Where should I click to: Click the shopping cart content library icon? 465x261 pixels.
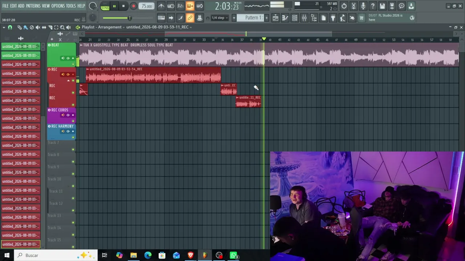click(x=361, y=18)
